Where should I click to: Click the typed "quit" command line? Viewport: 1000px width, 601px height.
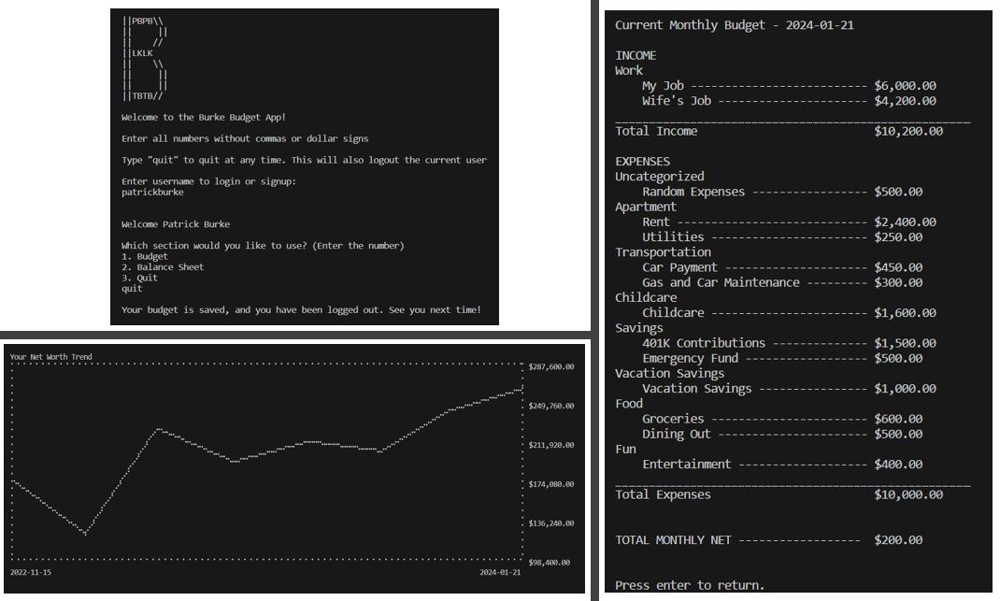pos(132,289)
